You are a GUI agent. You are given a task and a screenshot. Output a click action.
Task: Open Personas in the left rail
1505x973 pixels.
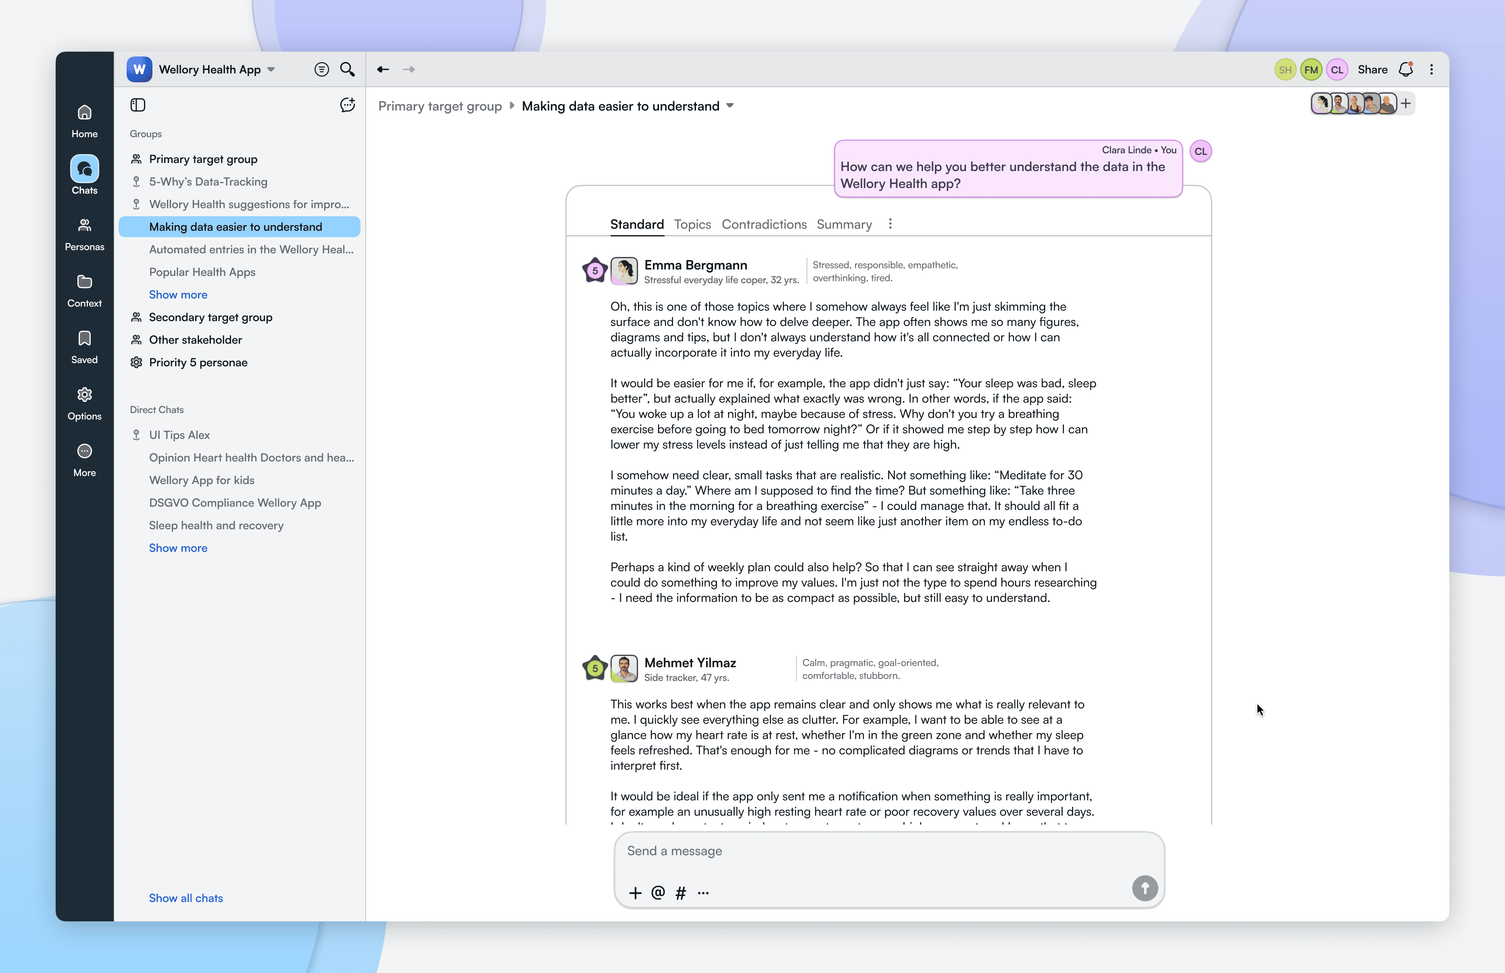click(85, 234)
